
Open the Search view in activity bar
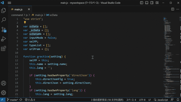tap(3, 20)
